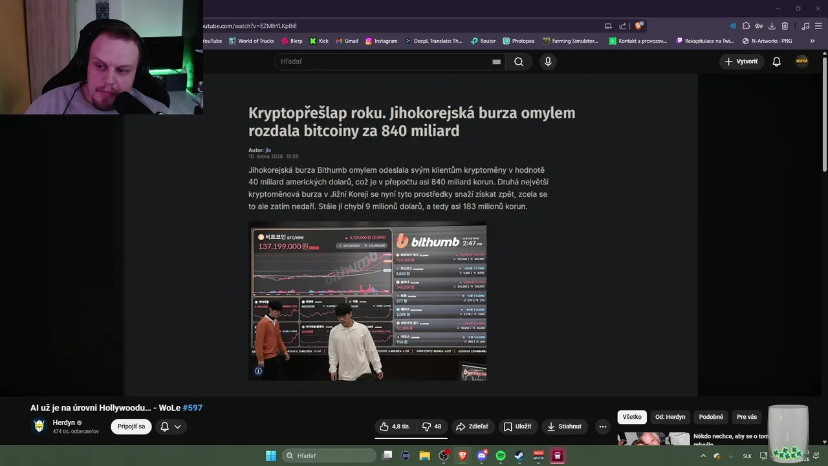828x466 pixels.
Task: Click the trash icon in browser toolbar
Action: [x=785, y=26]
